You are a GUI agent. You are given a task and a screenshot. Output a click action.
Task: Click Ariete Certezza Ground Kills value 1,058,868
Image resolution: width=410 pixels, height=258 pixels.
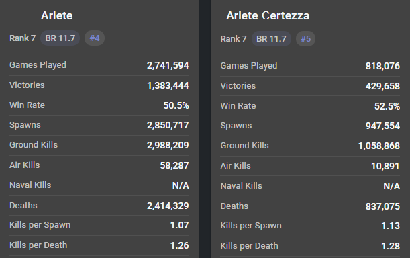(x=379, y=146)
